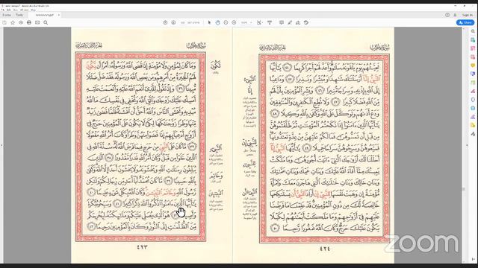Open the Edit menu
This screenshot has height=268, width=478.
(8, 10)
